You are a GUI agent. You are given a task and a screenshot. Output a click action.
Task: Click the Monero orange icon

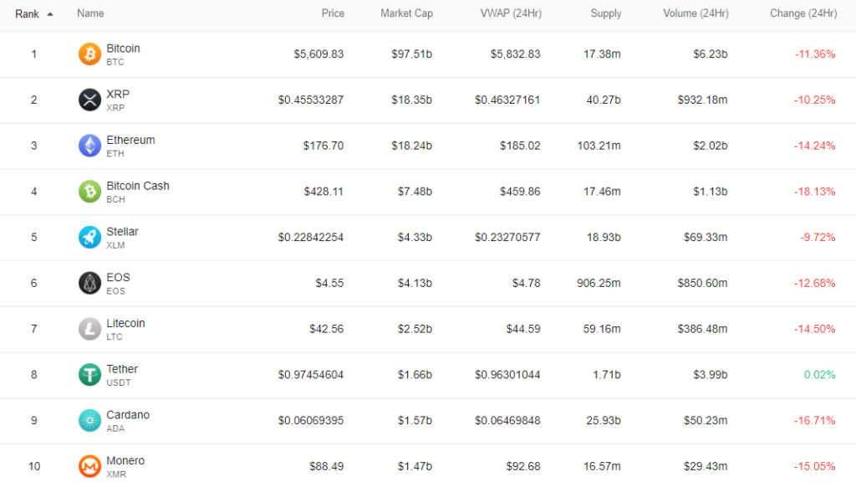(x=89, y=465)
